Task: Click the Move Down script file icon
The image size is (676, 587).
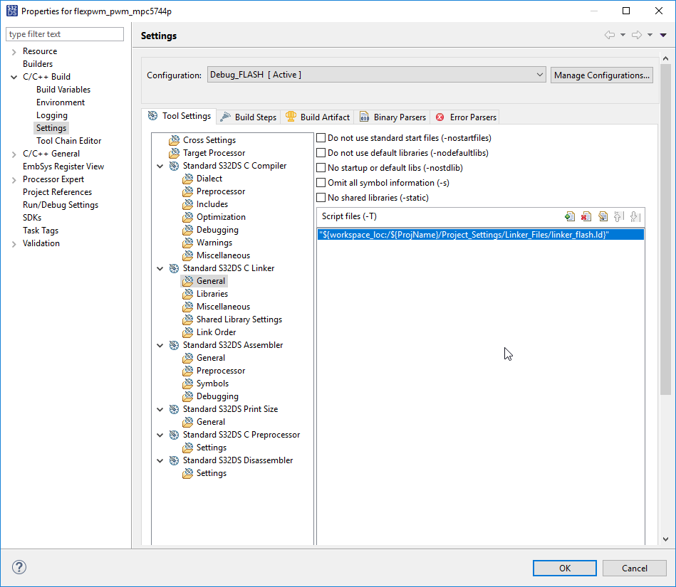Action: pos(635,216)
